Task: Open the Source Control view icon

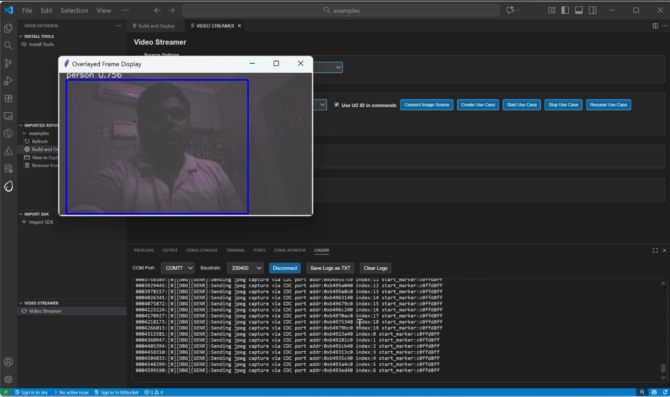Action: [8, 63]
